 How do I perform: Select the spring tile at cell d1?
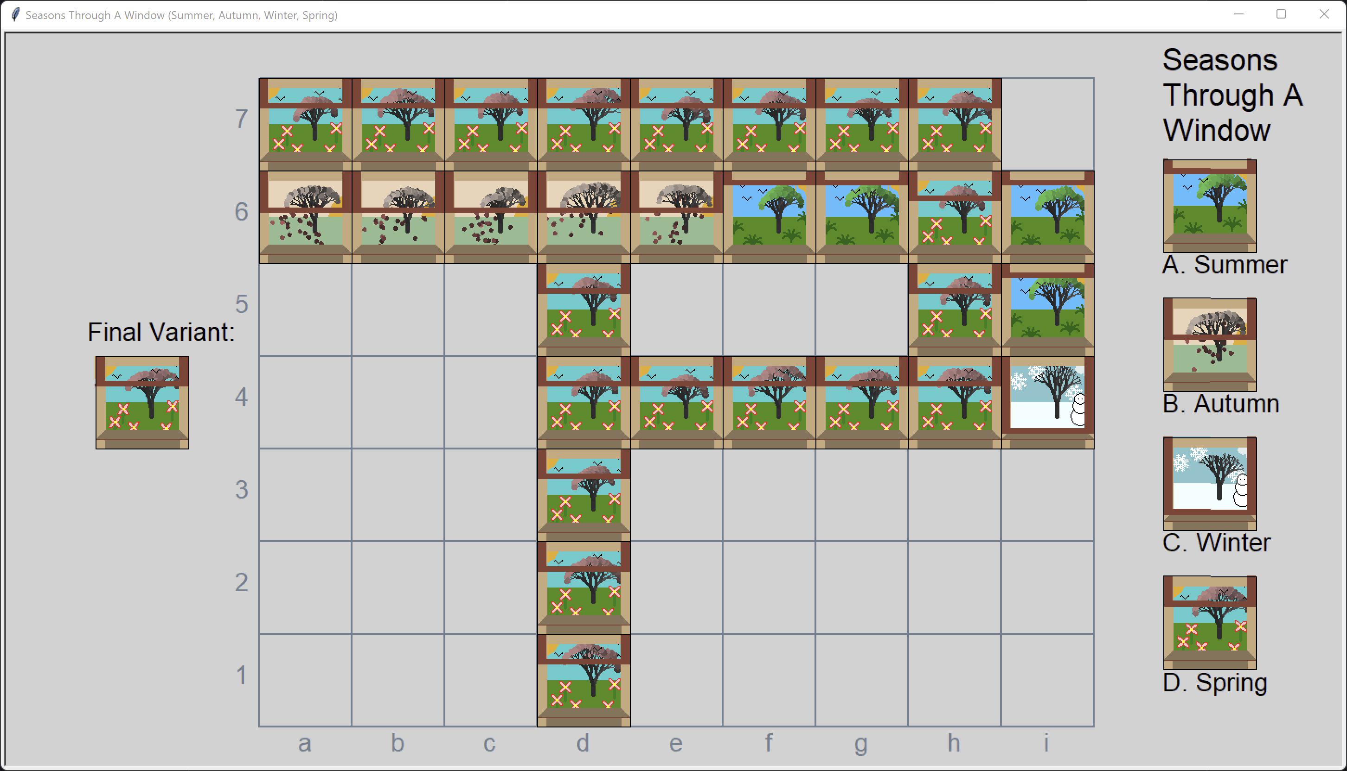(583, 681)
